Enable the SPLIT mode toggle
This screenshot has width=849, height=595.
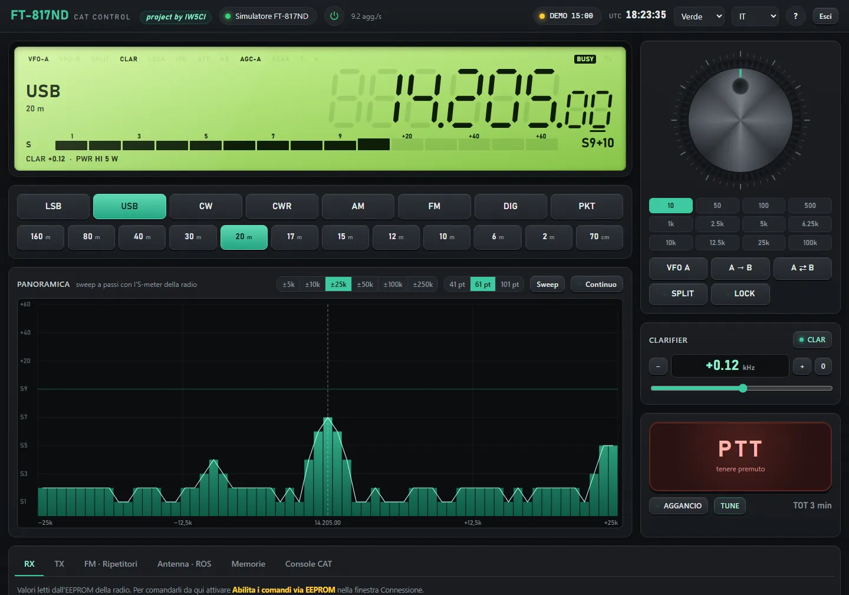point(679,294)
